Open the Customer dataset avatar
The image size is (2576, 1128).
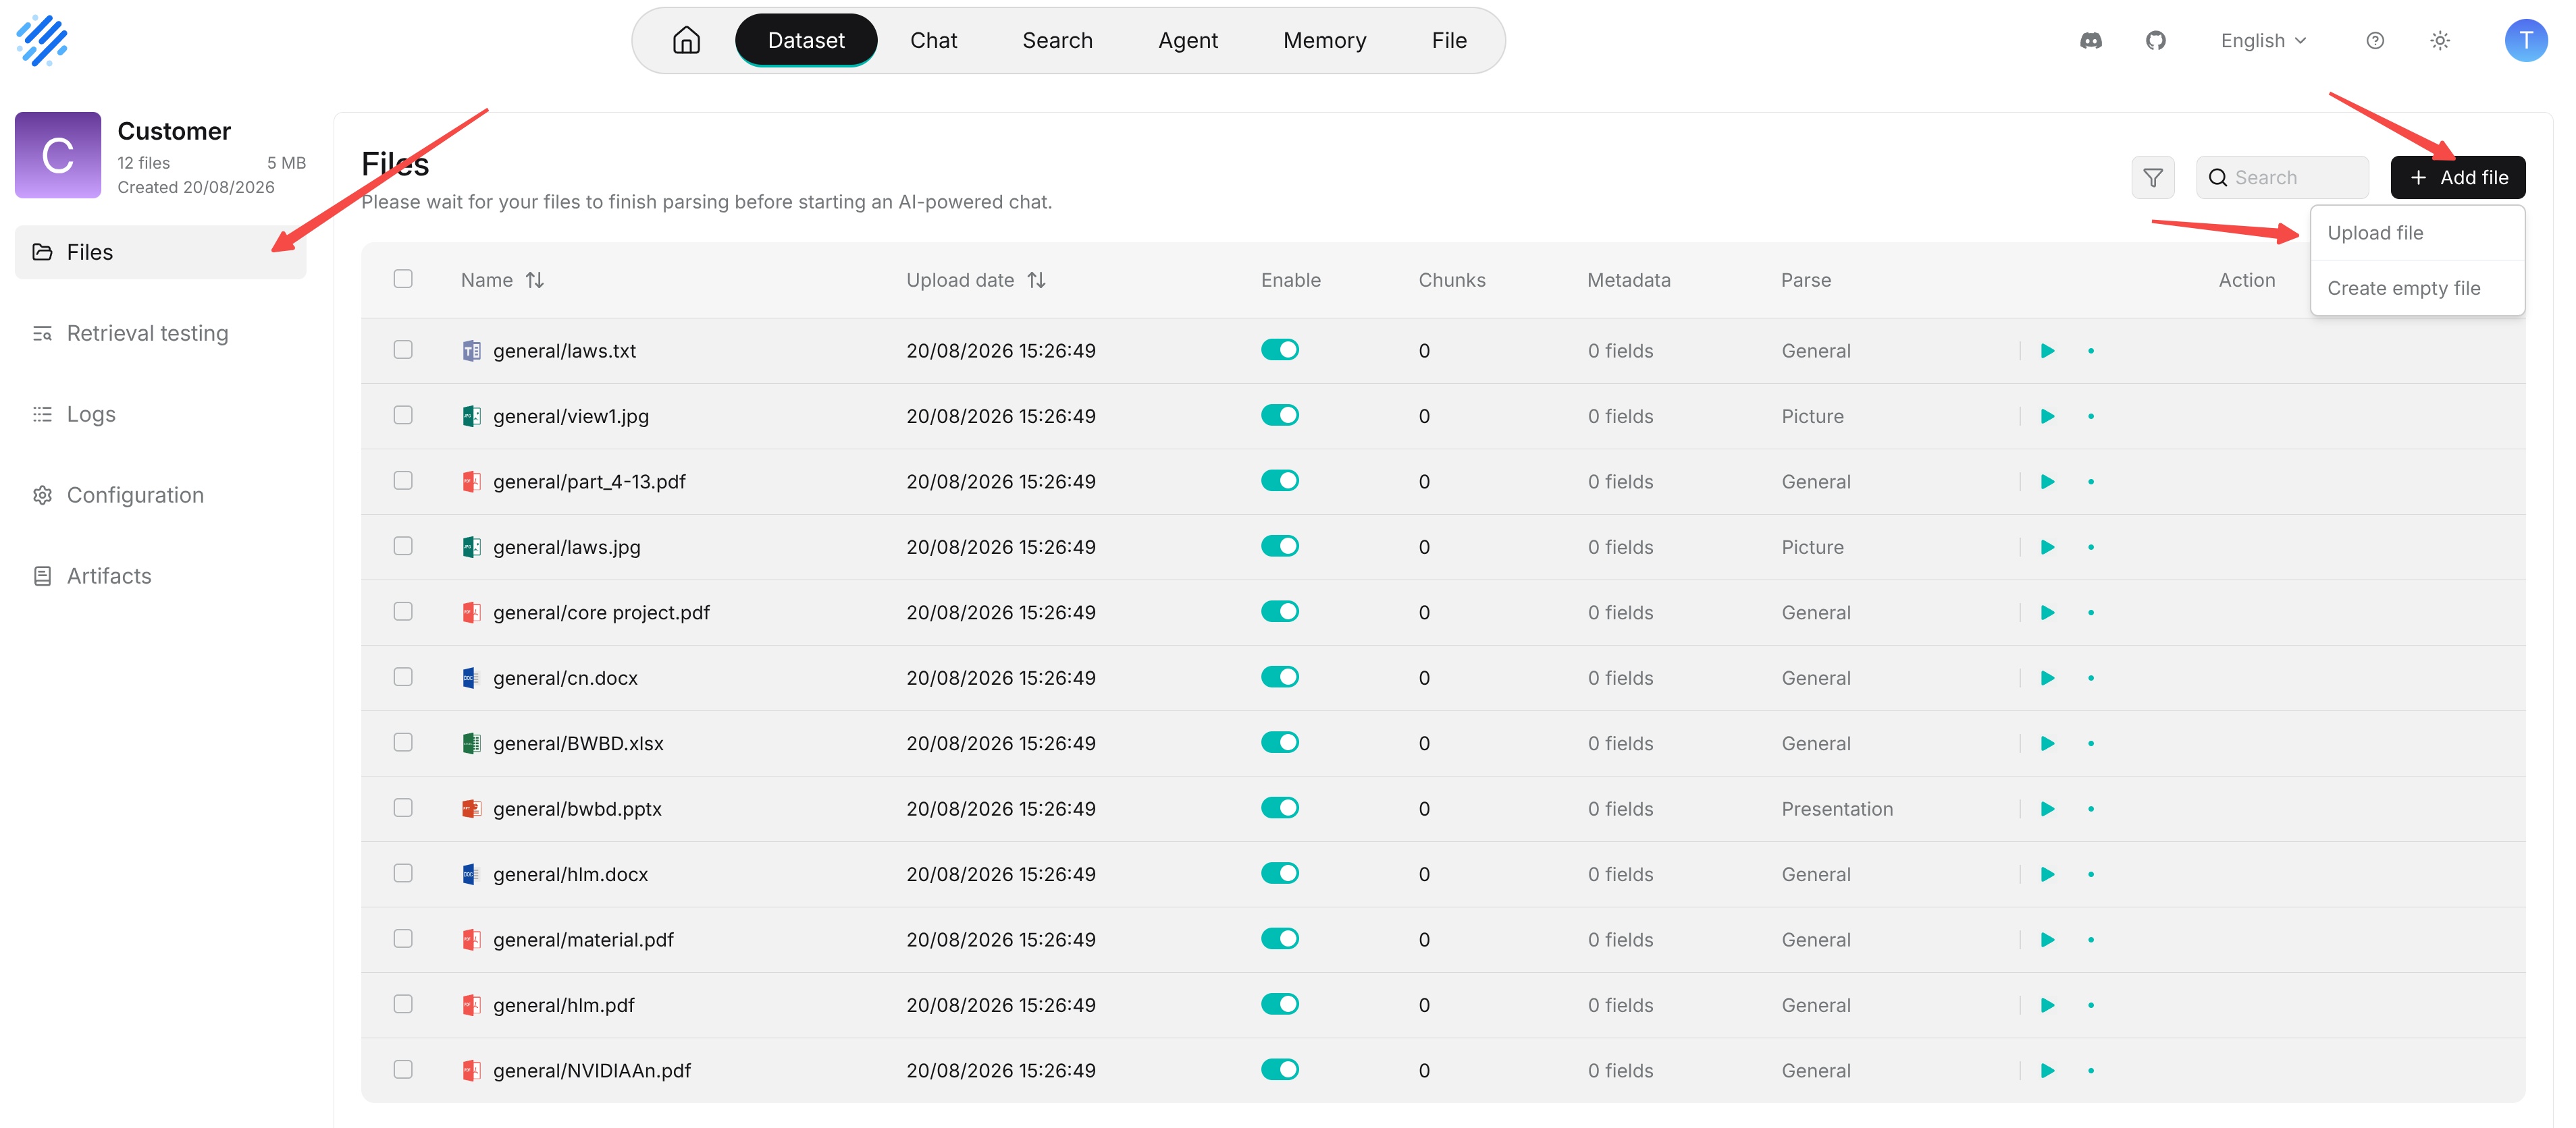58,155
